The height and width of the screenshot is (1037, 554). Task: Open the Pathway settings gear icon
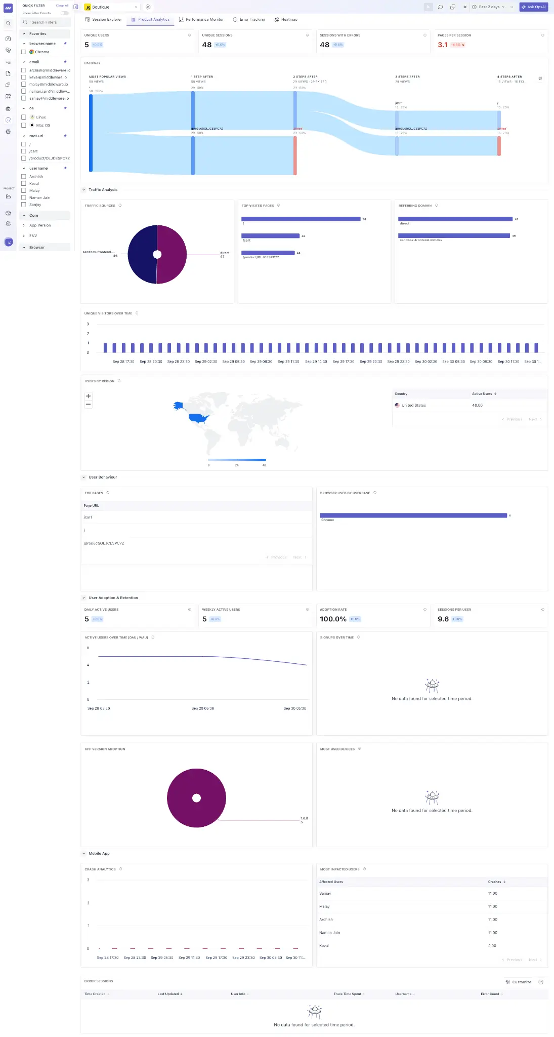540,78
